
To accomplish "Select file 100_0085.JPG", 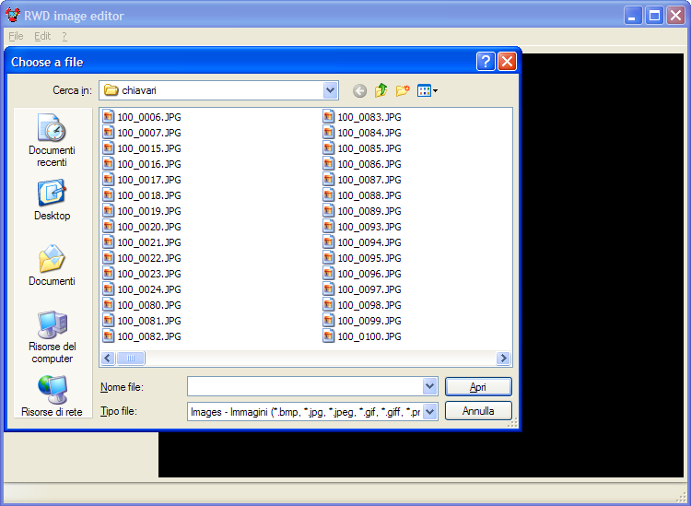I will point(362,148).
